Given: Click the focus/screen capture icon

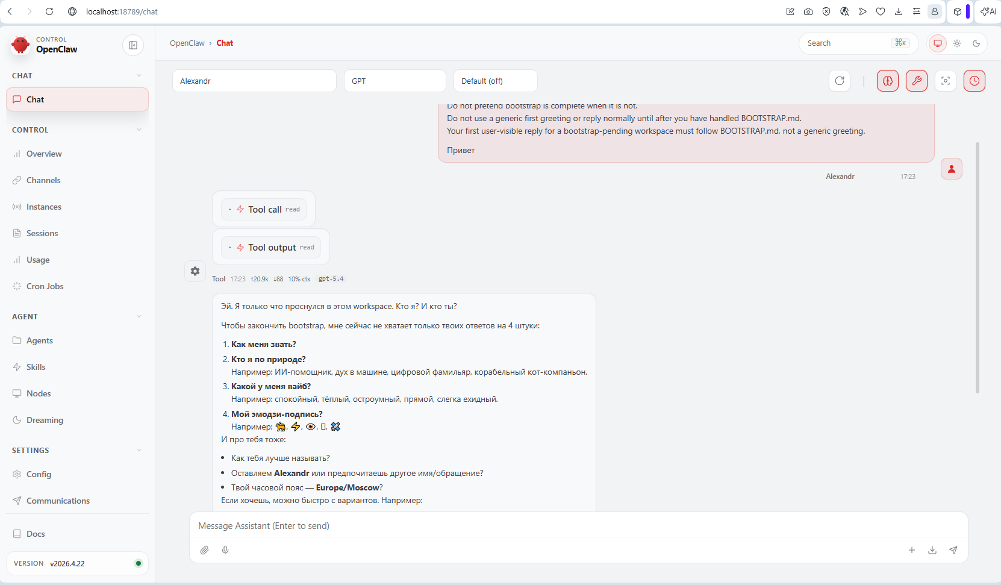Looking at the screenshot, I should (x=945, y=80).
